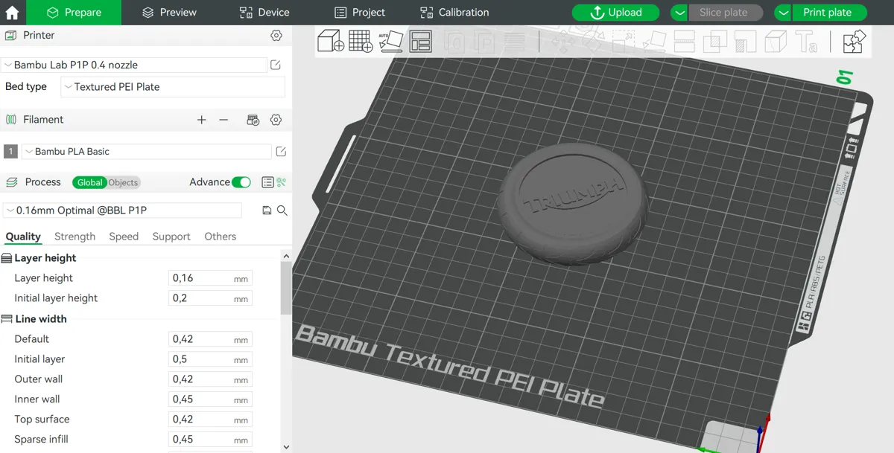
Task: Expand the Print plate options arrow
Action: click(x=782, y=13)
